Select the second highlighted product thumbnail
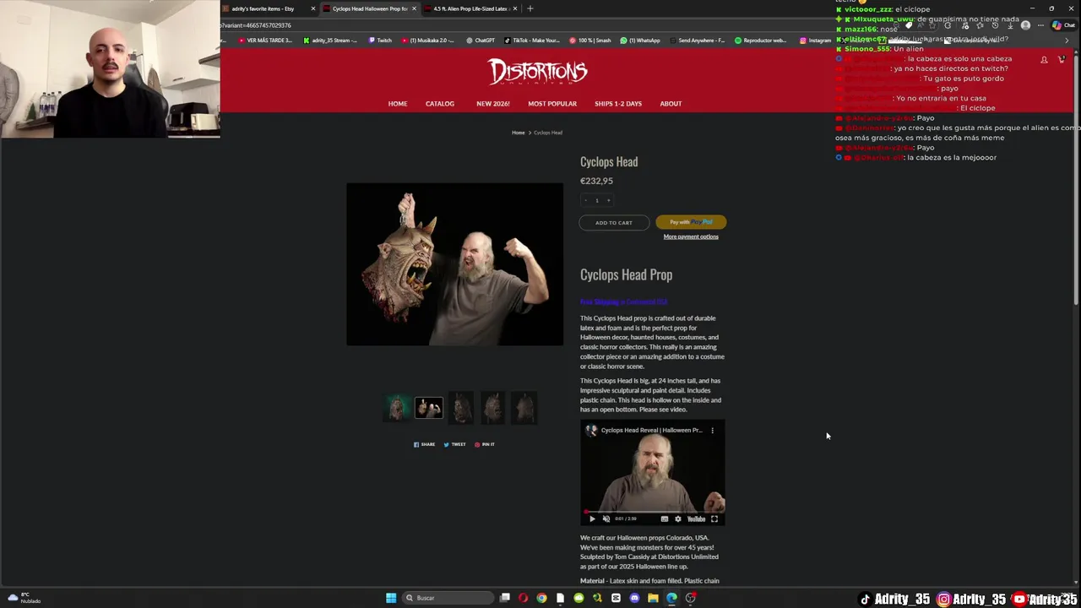The height and width of the screenshot is (608, 1081). pos(429,408)
